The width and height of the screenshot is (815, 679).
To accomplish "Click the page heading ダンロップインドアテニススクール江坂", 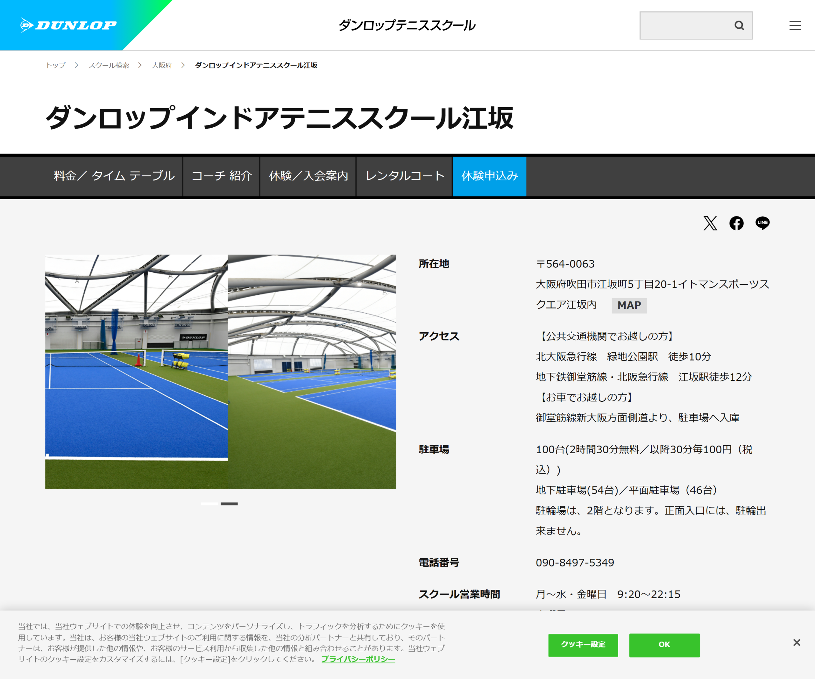I will pyautogui.click(x=280, y=118).
